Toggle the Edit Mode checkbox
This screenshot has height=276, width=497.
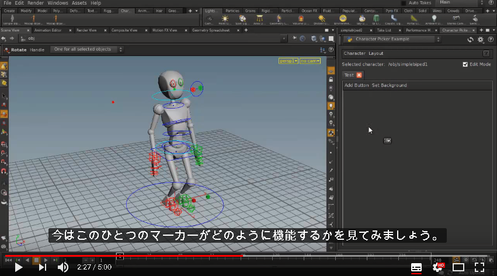(x=465, y=64)
